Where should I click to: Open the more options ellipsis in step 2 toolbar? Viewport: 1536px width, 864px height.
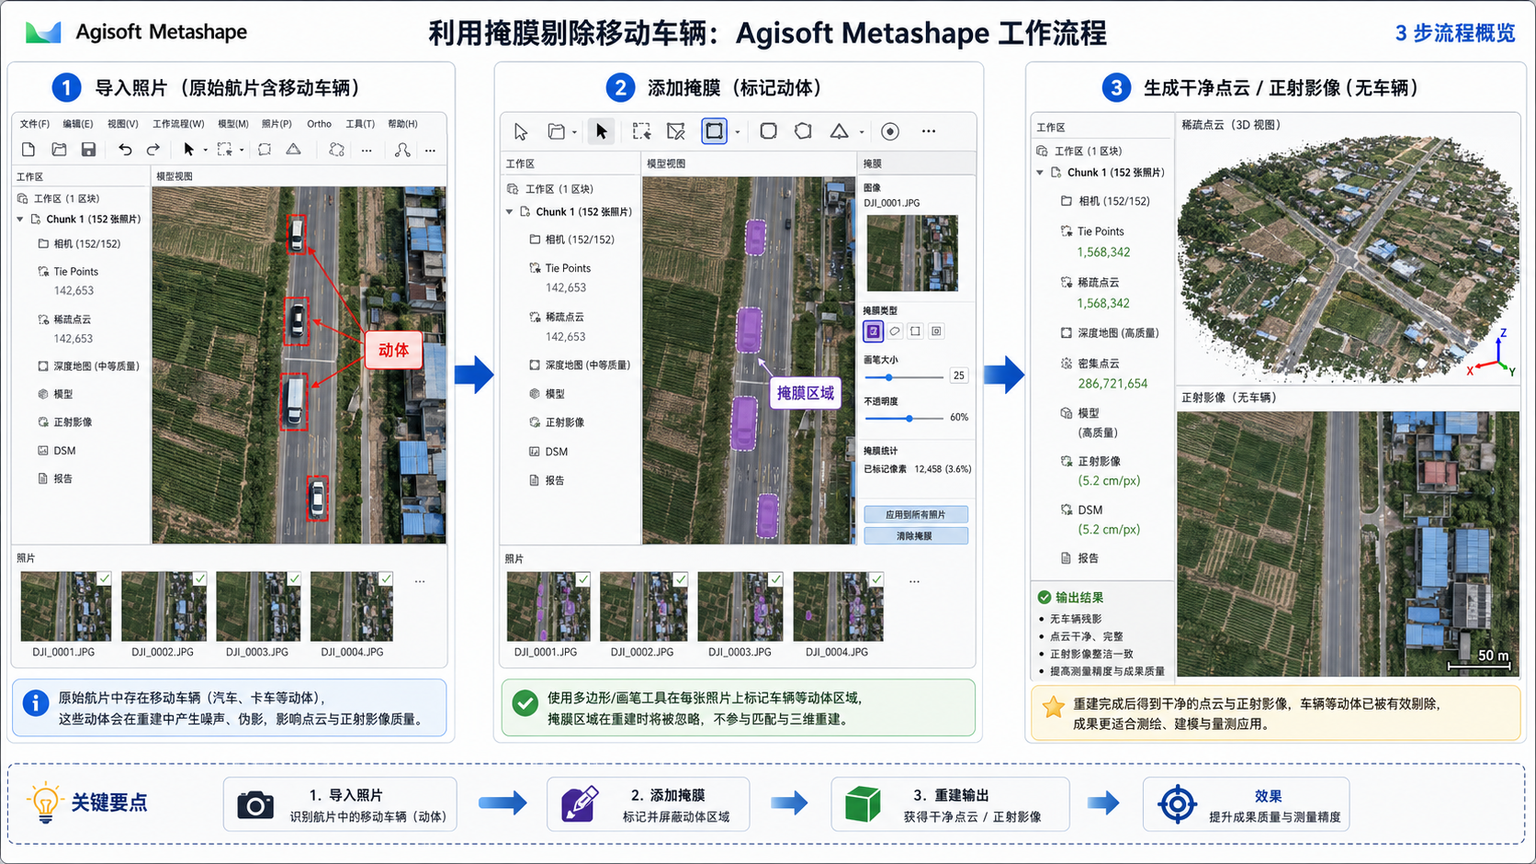[x=929, y=131]
